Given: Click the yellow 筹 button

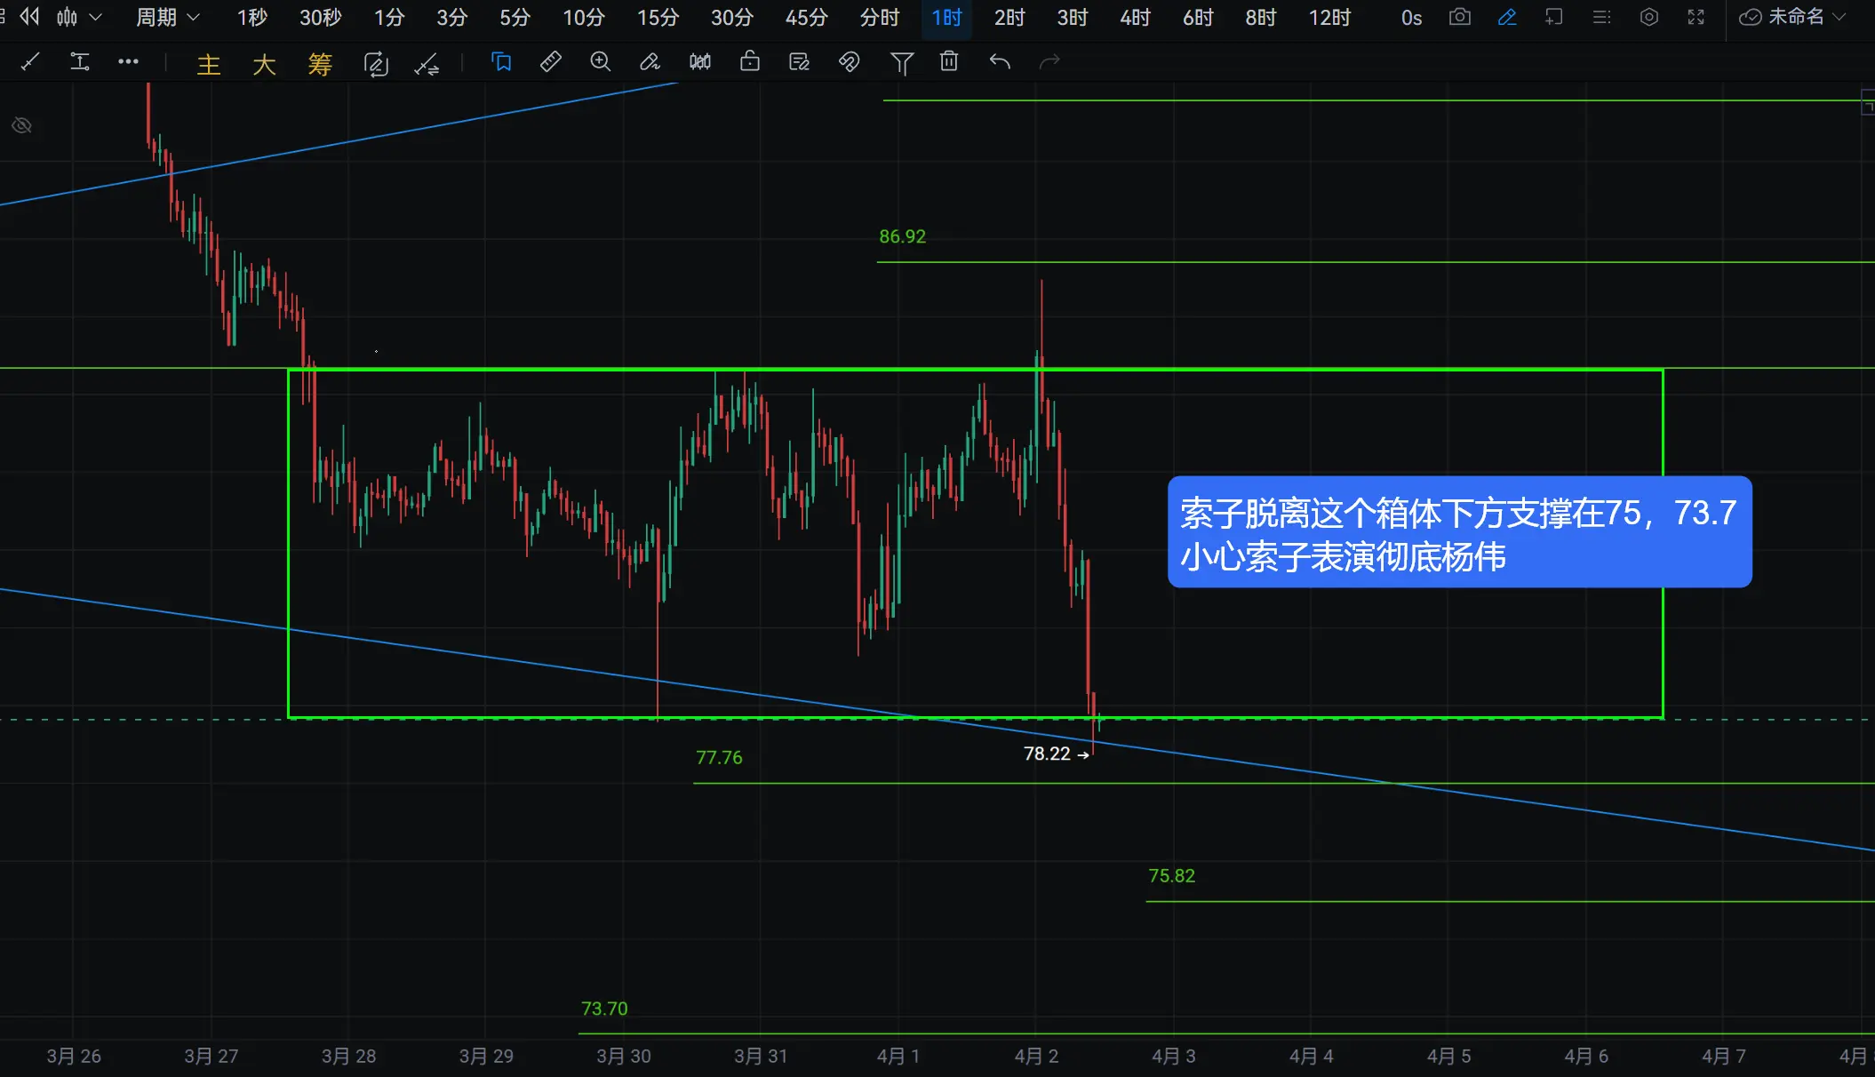Looking at the screenshot, I should 320,64.
